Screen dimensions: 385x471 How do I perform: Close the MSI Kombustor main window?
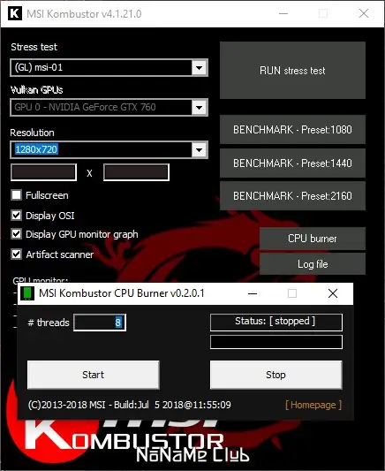[364, 13]
